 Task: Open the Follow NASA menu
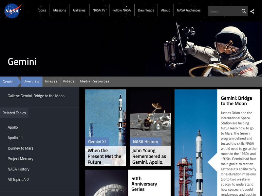[122, 10]
